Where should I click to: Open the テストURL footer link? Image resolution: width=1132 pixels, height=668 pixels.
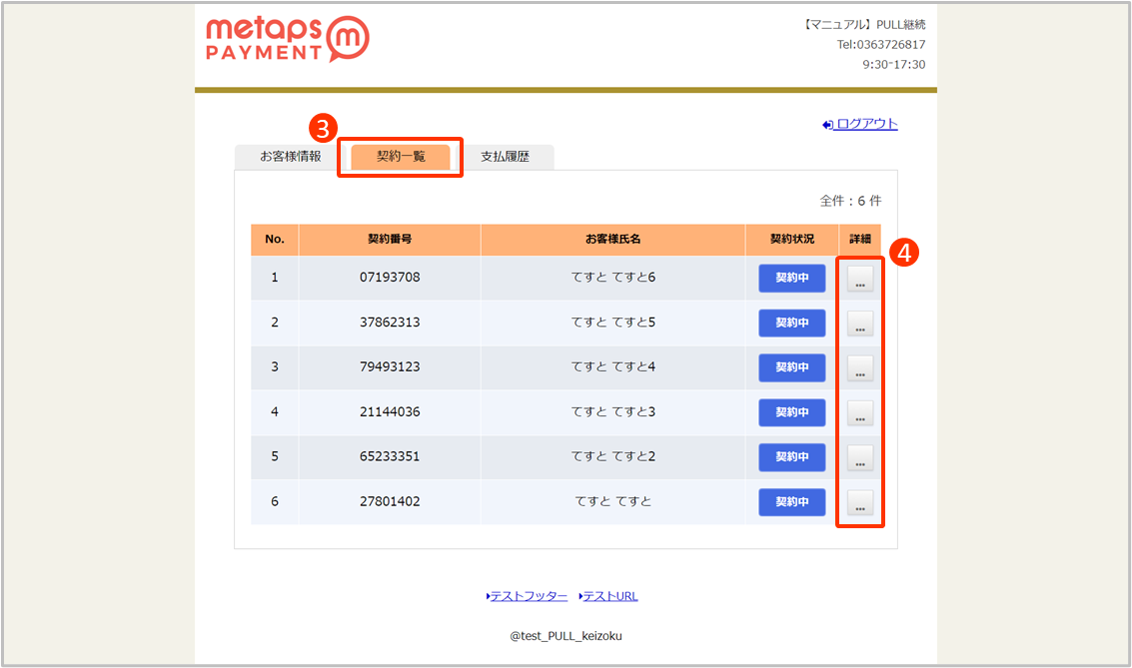[x=608, y=596]
